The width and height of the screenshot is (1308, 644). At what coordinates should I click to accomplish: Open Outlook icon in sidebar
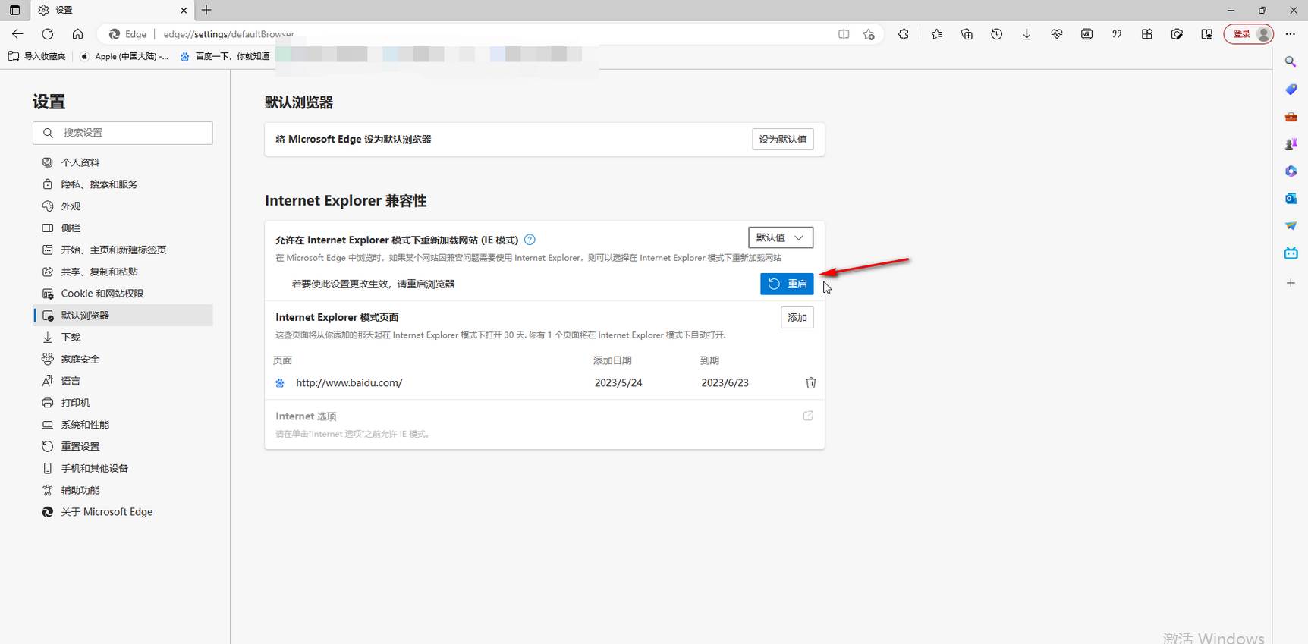(1291, 199)
